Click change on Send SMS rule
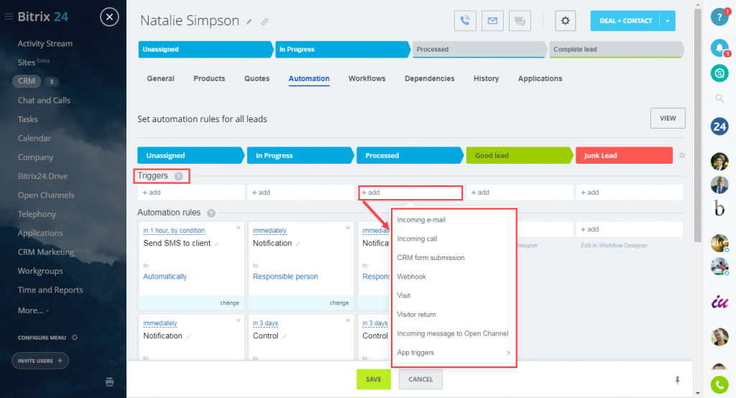Screen dimensions: 736x398 point(229,302)
